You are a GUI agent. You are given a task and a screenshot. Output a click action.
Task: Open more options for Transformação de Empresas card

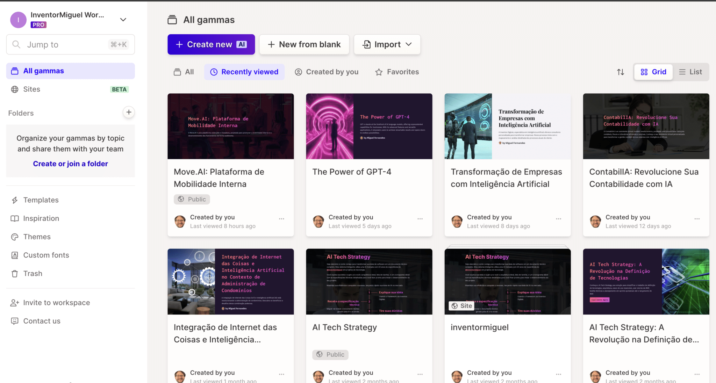[x=558, y=219]
